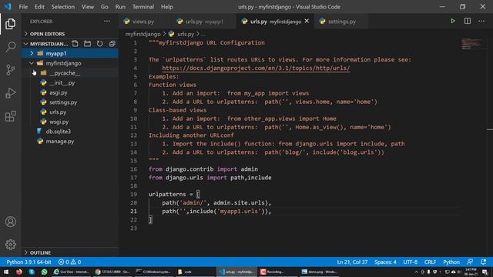Click the New File icon in explorer
The image size is (493, 277).
coord(75,44)
